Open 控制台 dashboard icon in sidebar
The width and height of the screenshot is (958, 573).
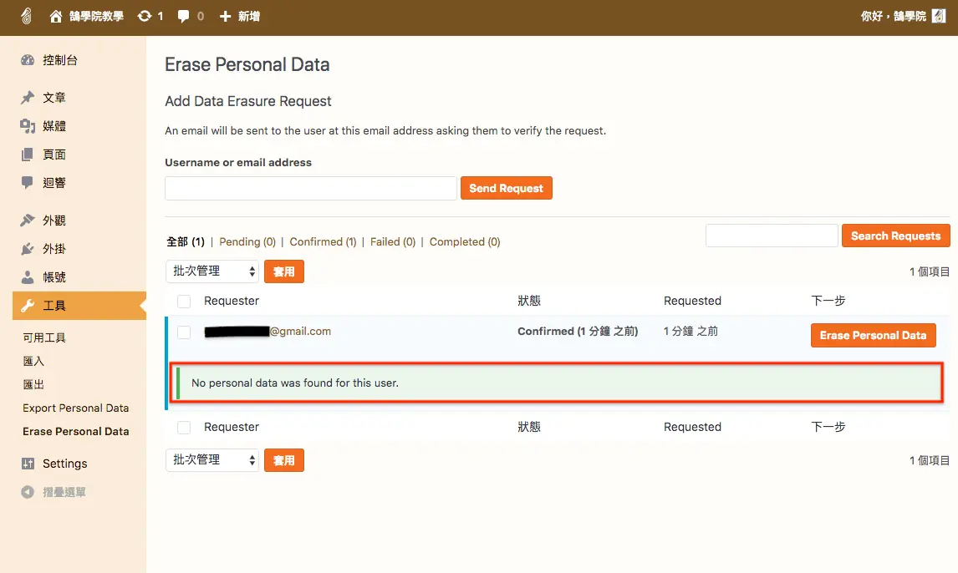click(28, 60)
